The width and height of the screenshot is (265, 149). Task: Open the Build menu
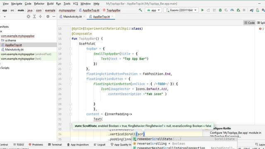(50, 4)
